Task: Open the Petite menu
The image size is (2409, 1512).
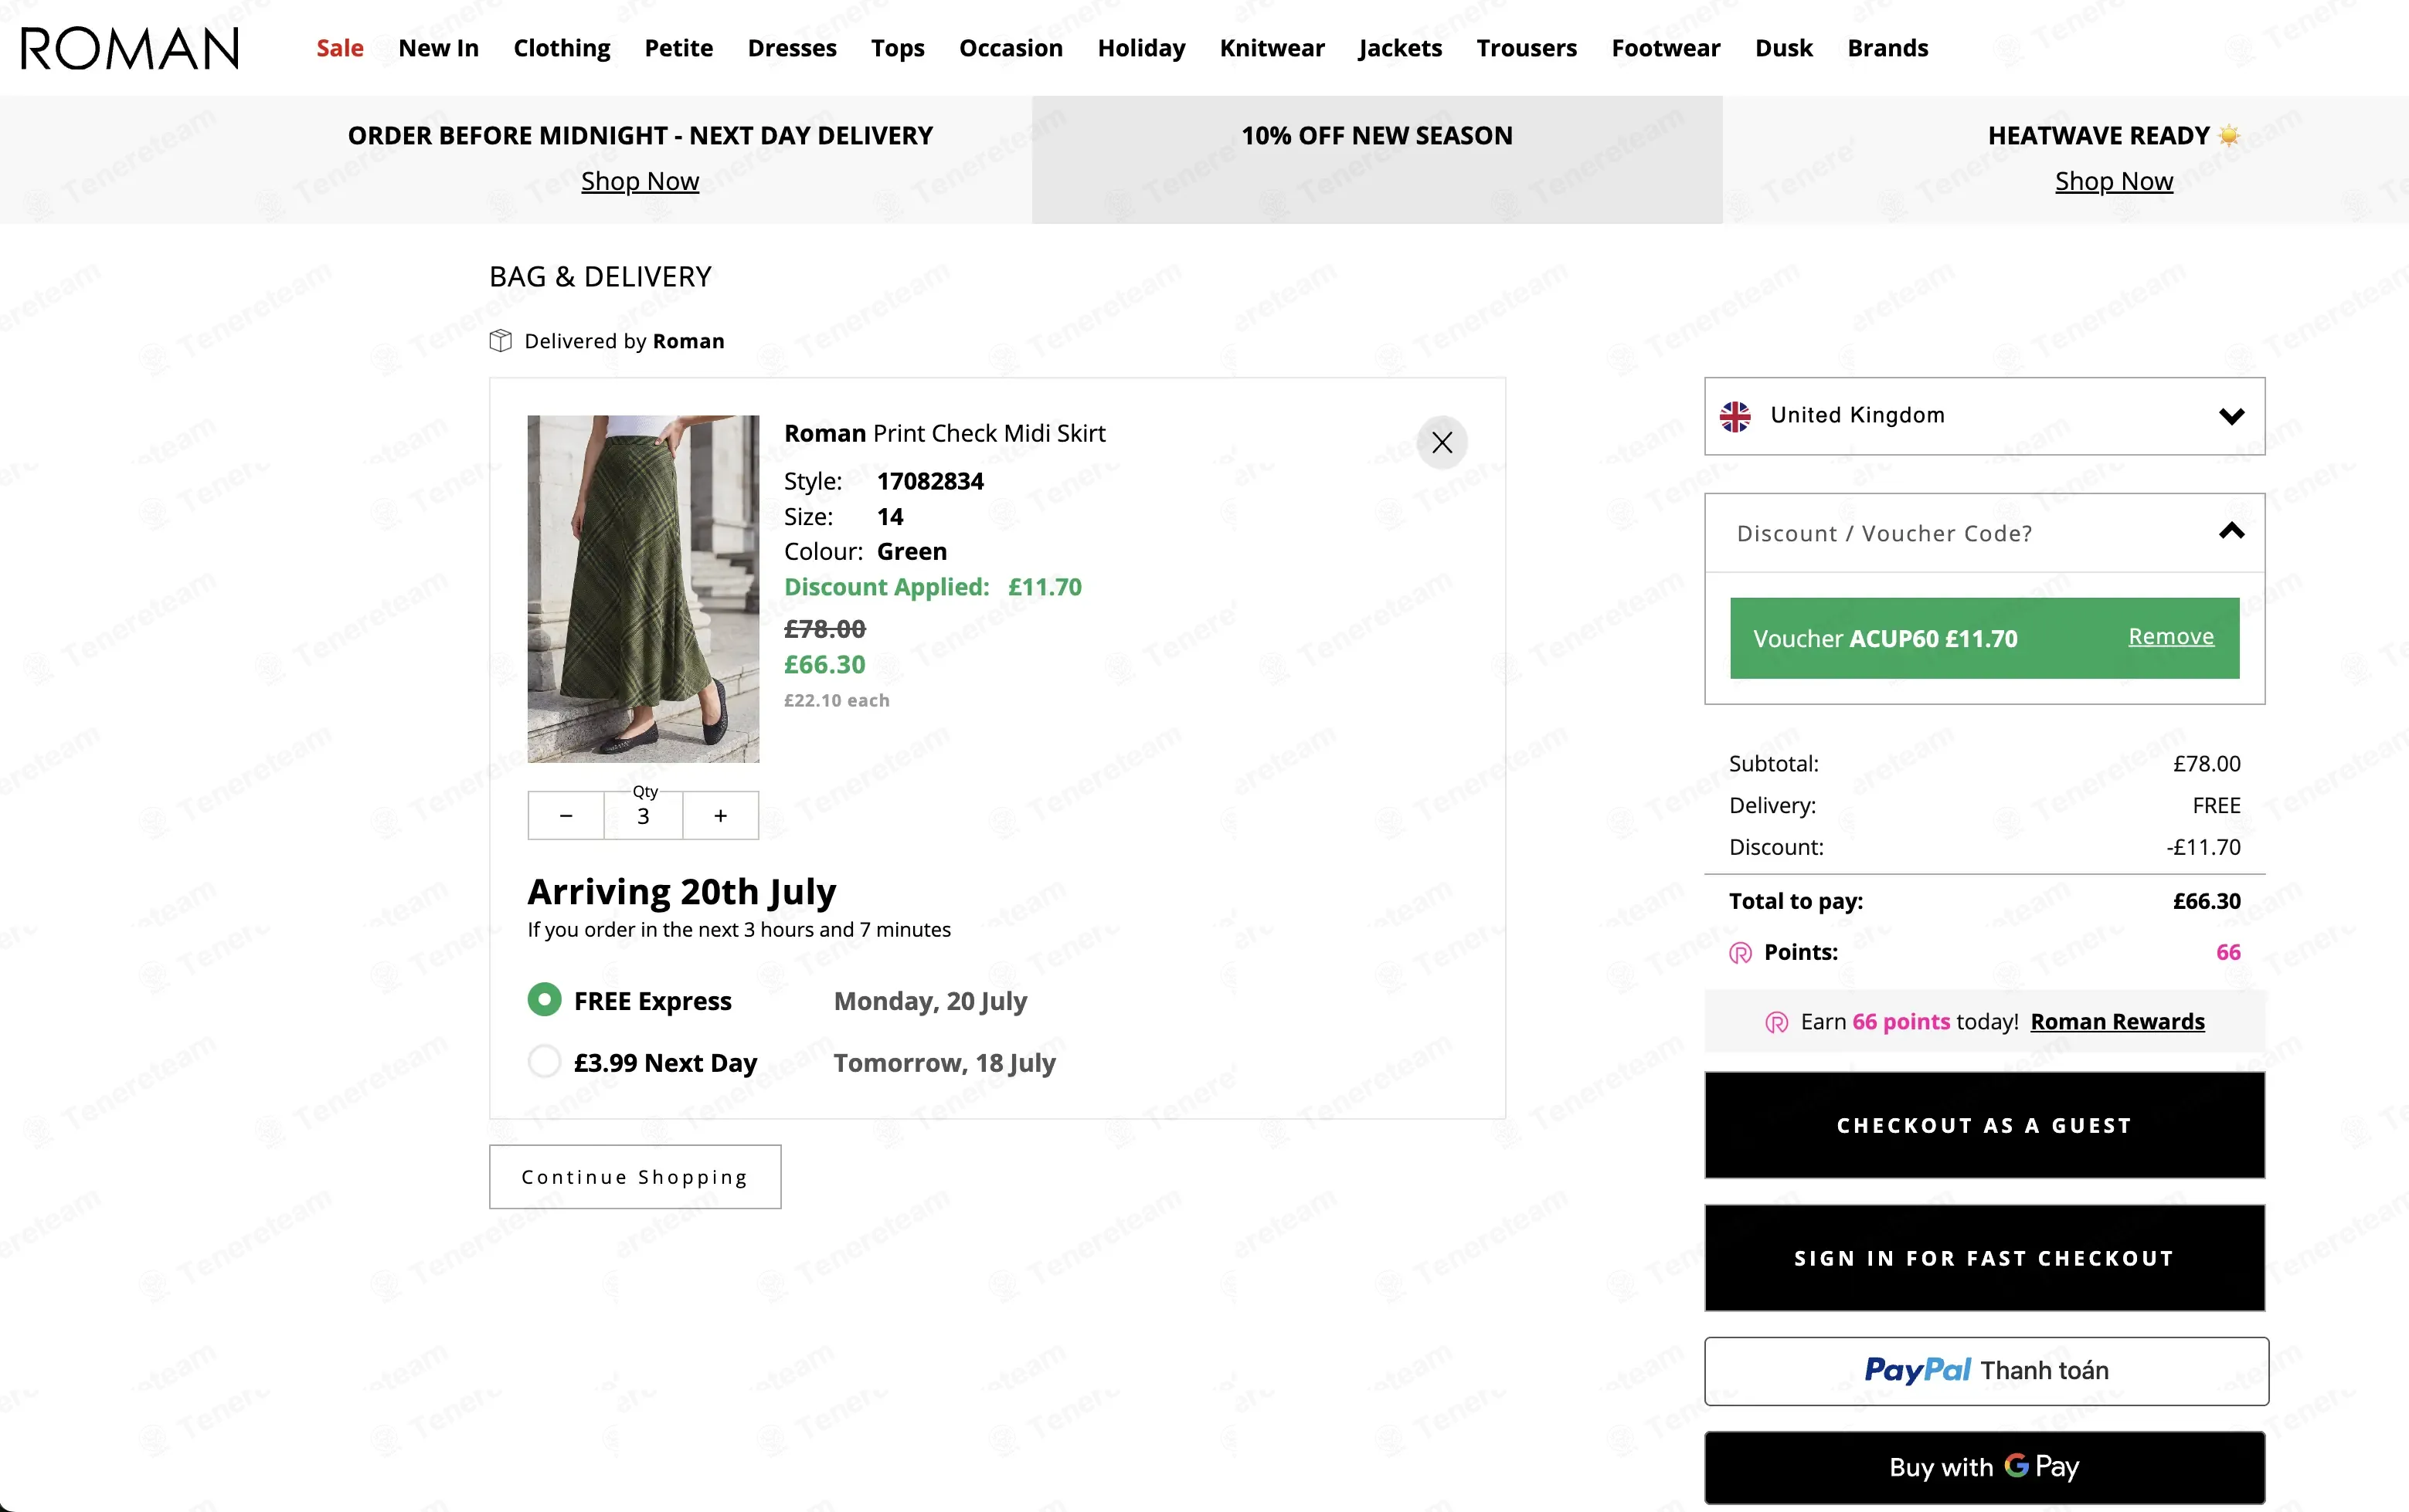Action: pyautogui.click(x=678, y=48)
